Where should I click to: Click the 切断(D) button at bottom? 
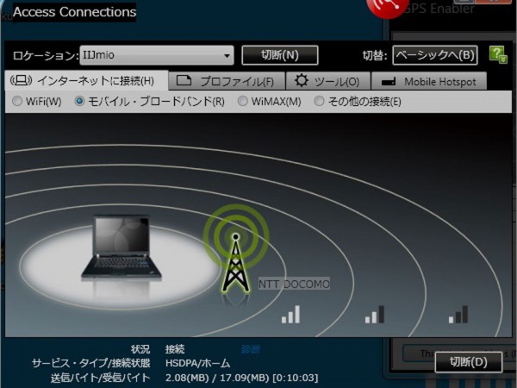click(x=469, y=362)
